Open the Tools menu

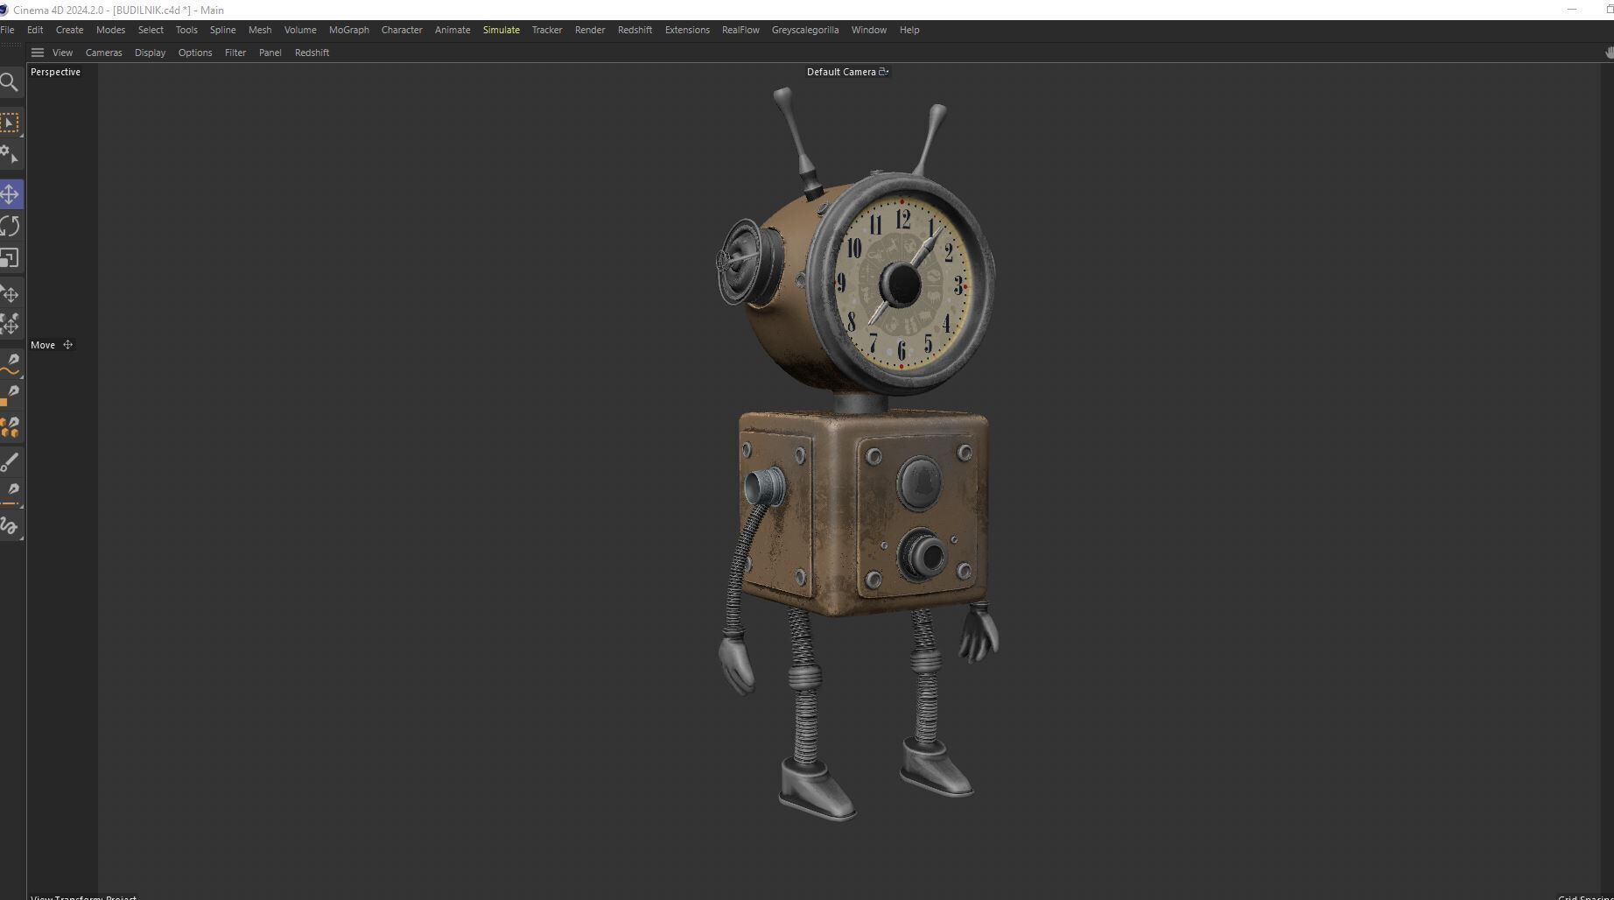[x=186, y=30]
